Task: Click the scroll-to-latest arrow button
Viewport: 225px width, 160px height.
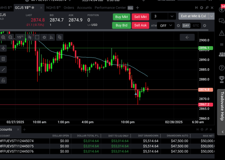Action: click(x=187, y=37)
